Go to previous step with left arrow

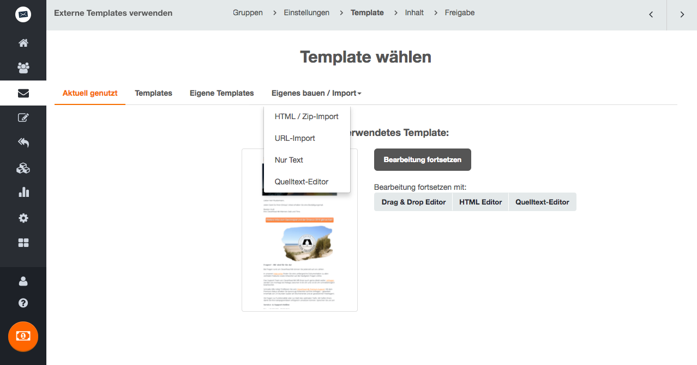point(651,15)
